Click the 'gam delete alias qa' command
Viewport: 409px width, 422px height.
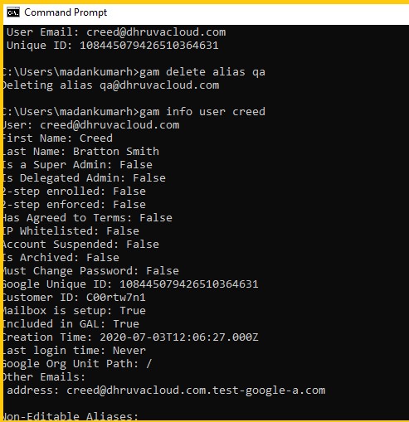[x=202, y=72]
